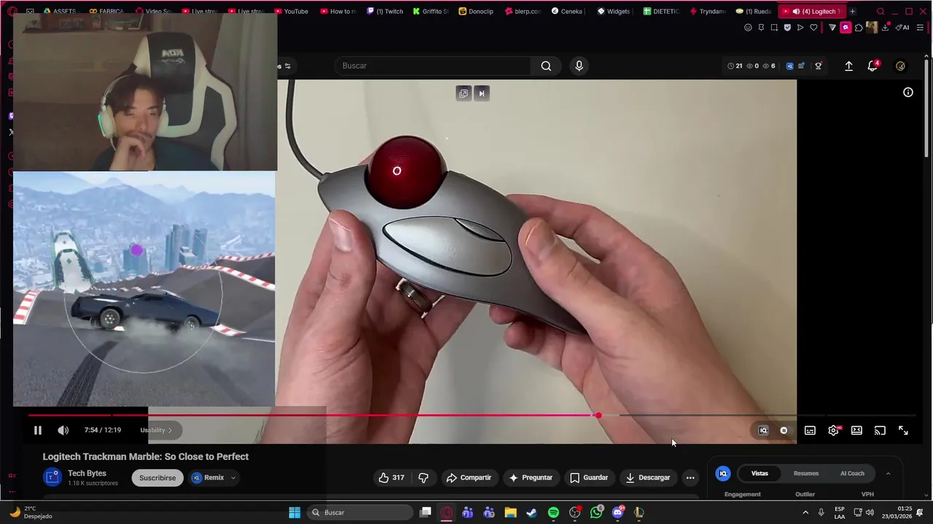Subscribe to Tech Bytes with Suscribirse
This screenshot has width=933, height=524.
tap(157, 477)
